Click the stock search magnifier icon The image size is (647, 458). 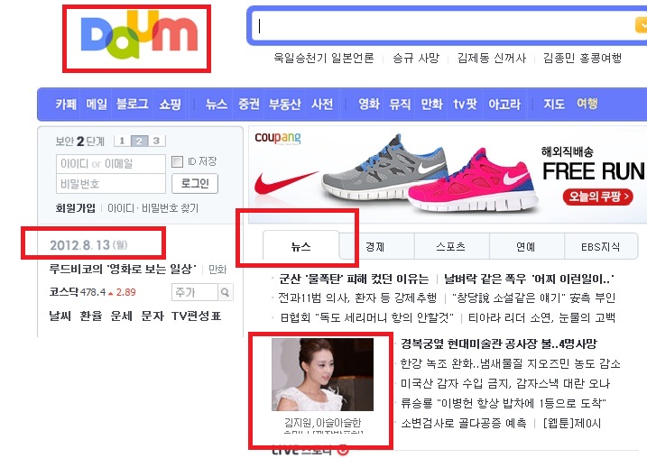(x=225, y=292)
